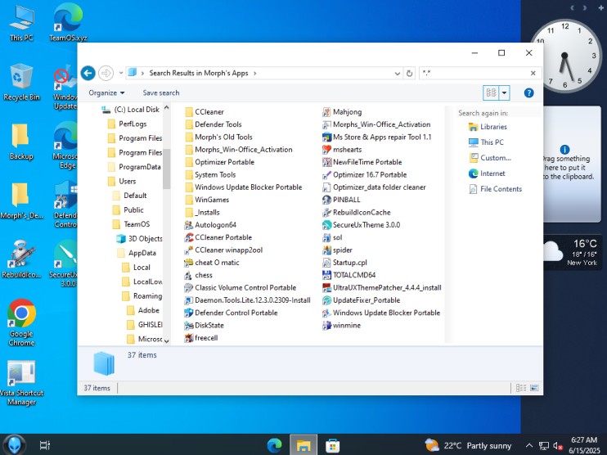The width and height of the screenshot is (607, 455).
Task: Open the Defender Tools folder
Action: (214, 124)
